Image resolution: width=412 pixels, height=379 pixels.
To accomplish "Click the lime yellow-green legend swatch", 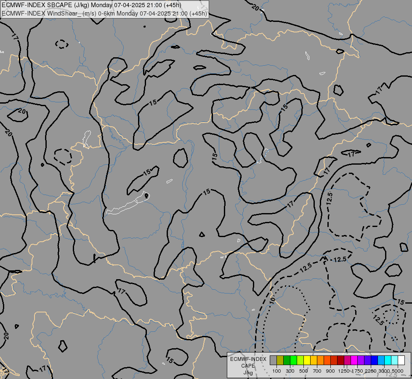I will [300, 360].
